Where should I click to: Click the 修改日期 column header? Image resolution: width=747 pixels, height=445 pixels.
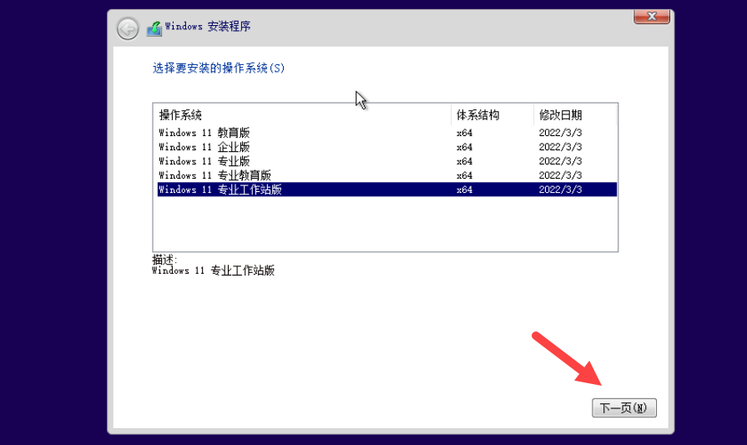[575, 115]
